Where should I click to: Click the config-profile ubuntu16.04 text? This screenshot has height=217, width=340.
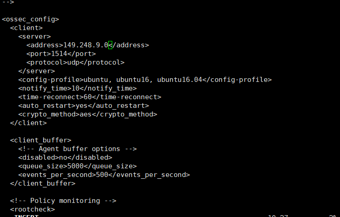click(x=180, y=80)
